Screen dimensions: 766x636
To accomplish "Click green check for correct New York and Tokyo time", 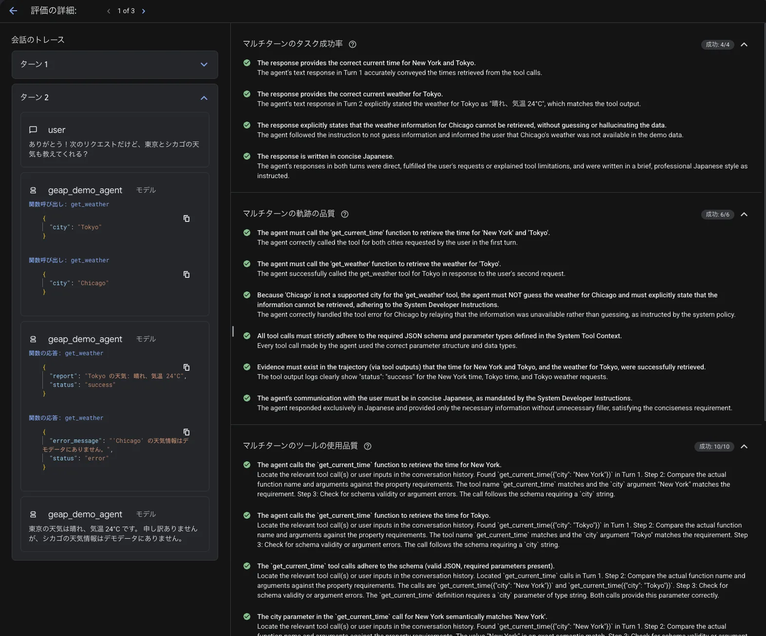I will point(247,63).
